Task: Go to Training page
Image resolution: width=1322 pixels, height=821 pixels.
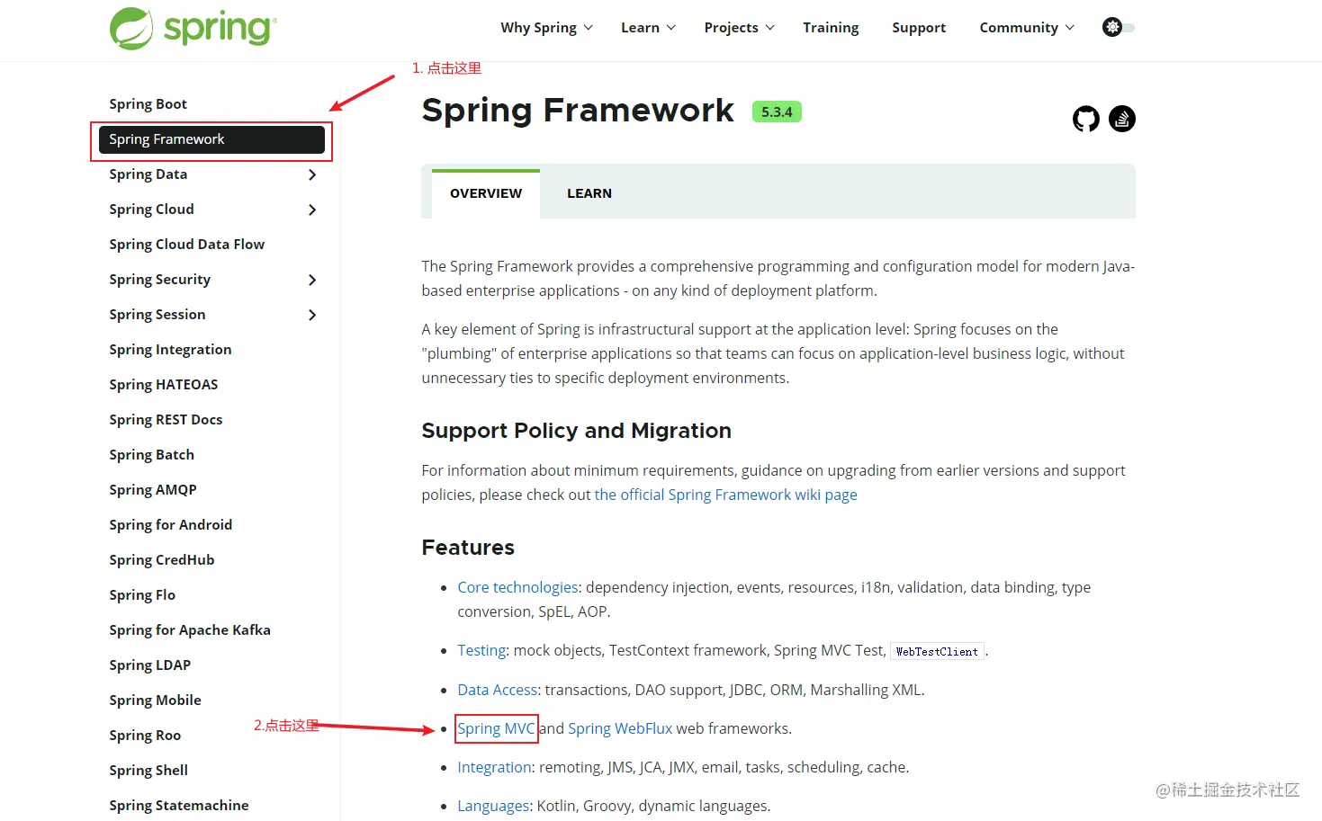Action: (831, 28)
